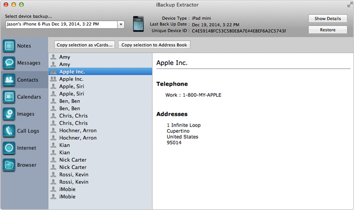Image resolution: width=354 pixels, height=210 pixels.
Task: Click the Unique Device ID value
Action: coord(239,31)
